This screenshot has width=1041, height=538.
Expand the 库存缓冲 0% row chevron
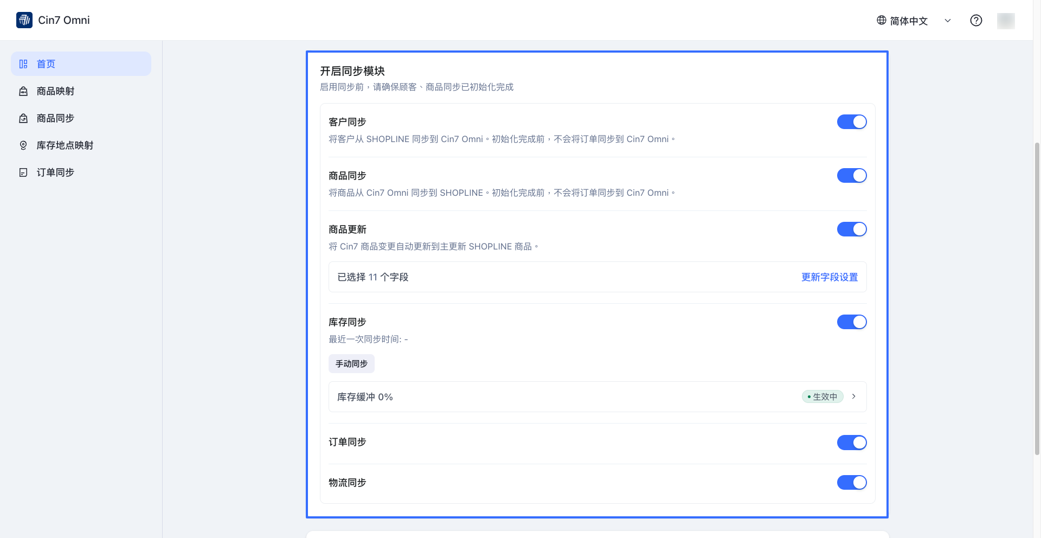coord(854,396)
